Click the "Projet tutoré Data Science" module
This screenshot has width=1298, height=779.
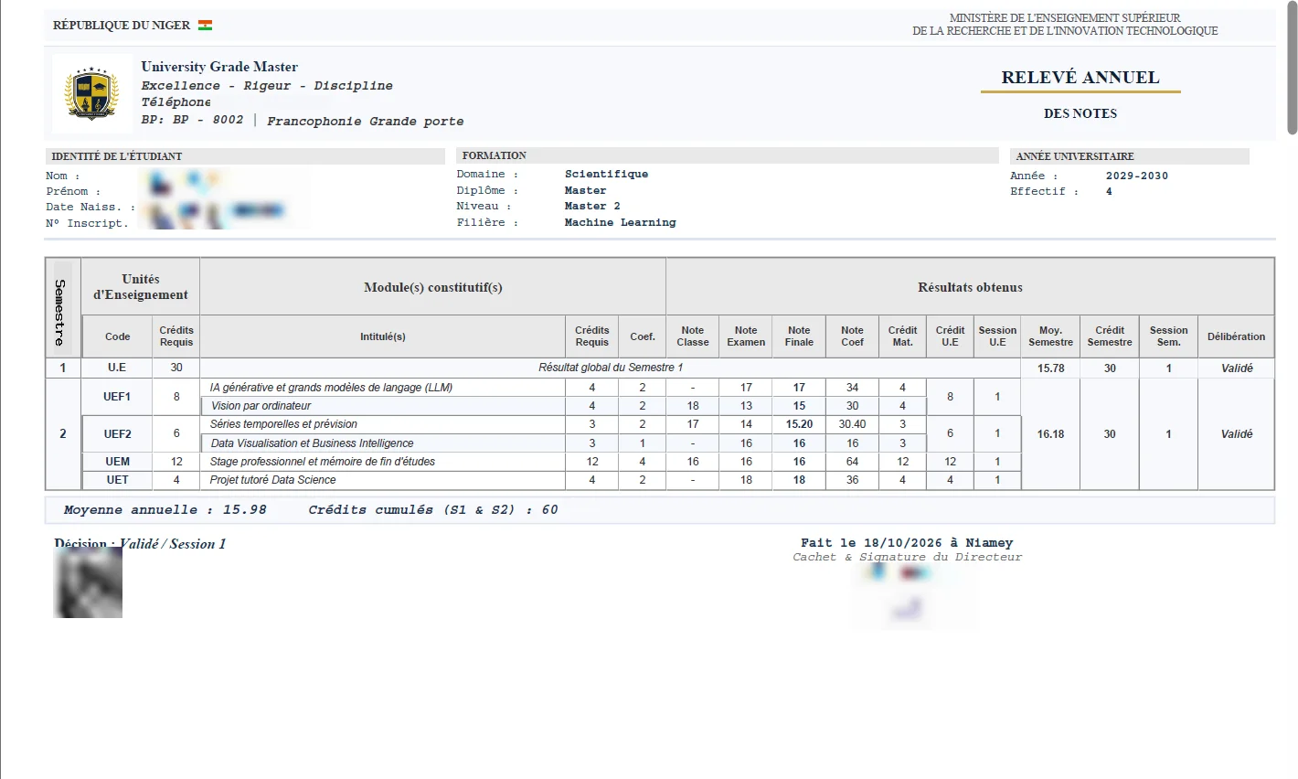[272, 480]
